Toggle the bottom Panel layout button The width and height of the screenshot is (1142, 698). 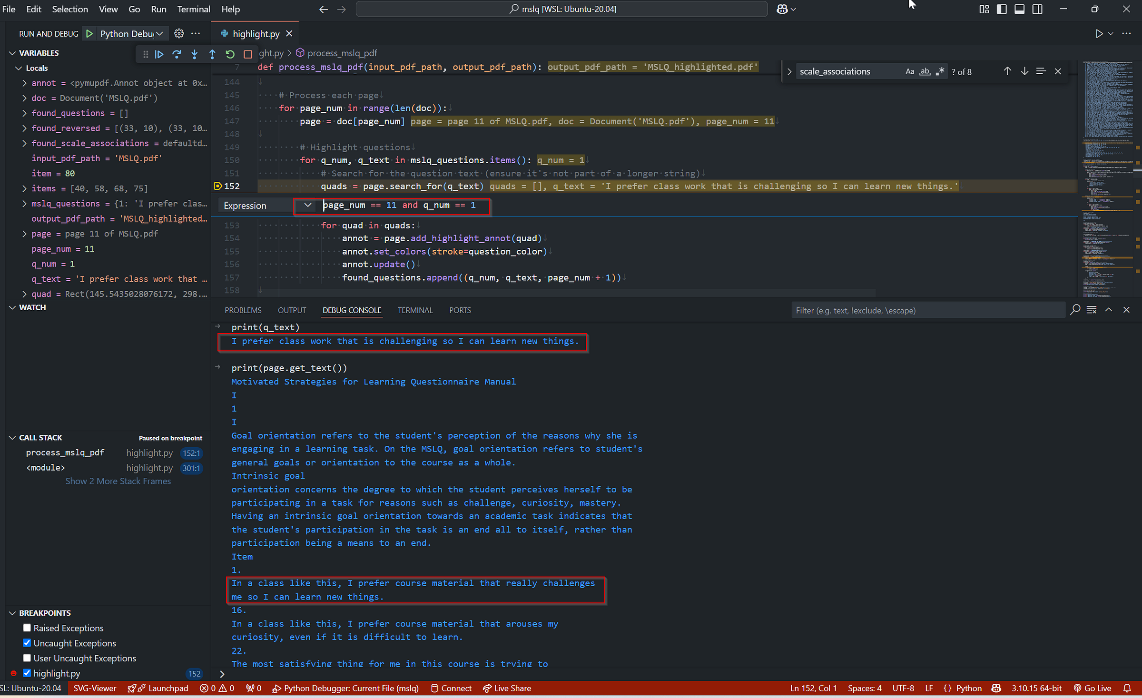1019,9
